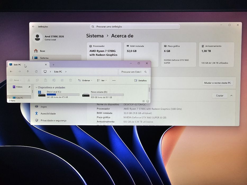247x185 pixels.
Task: Click the Procurar uma definição search field
Action: [x=135, y=27]
